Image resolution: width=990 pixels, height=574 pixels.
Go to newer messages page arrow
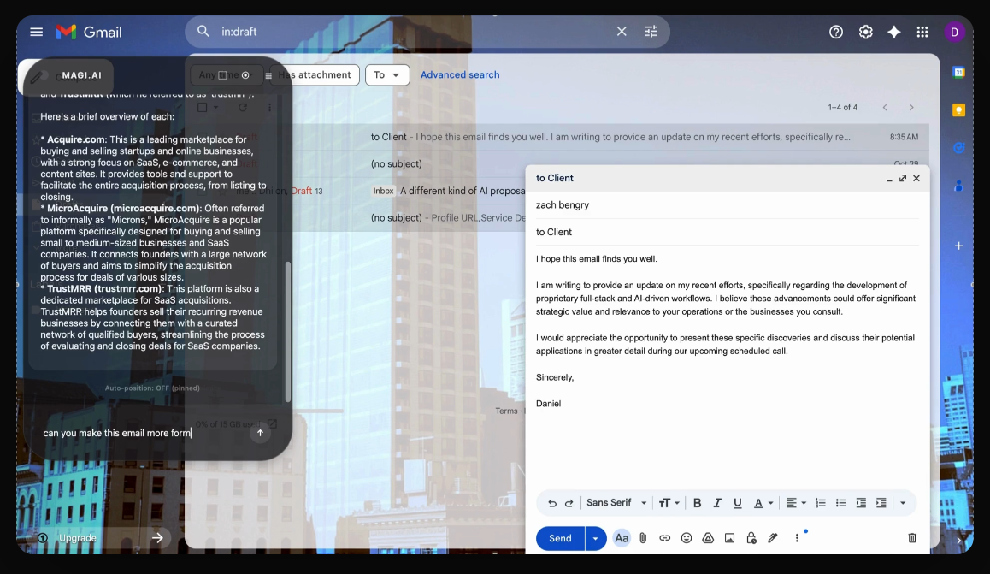[885, 107]
